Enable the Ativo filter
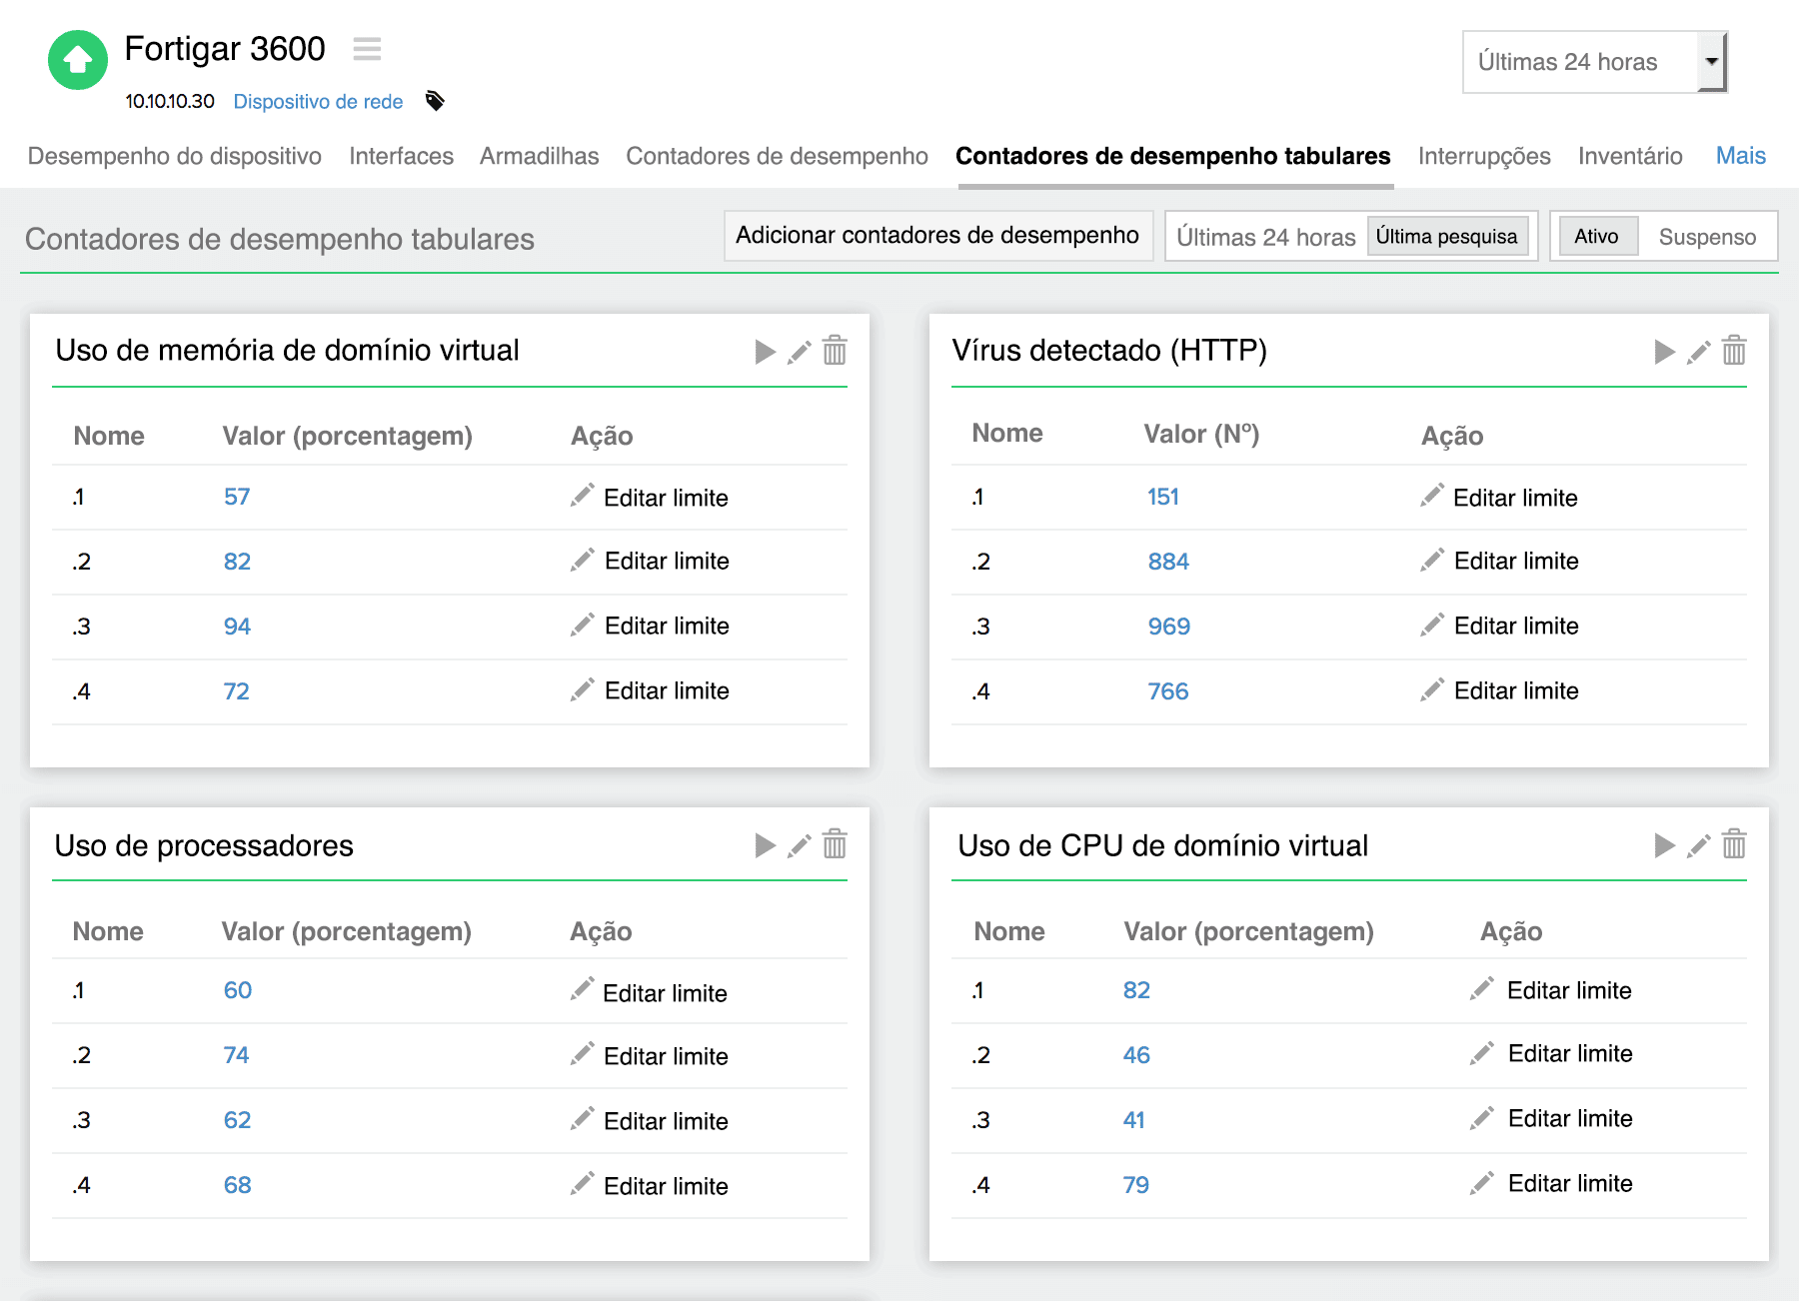 point(1597,237)
